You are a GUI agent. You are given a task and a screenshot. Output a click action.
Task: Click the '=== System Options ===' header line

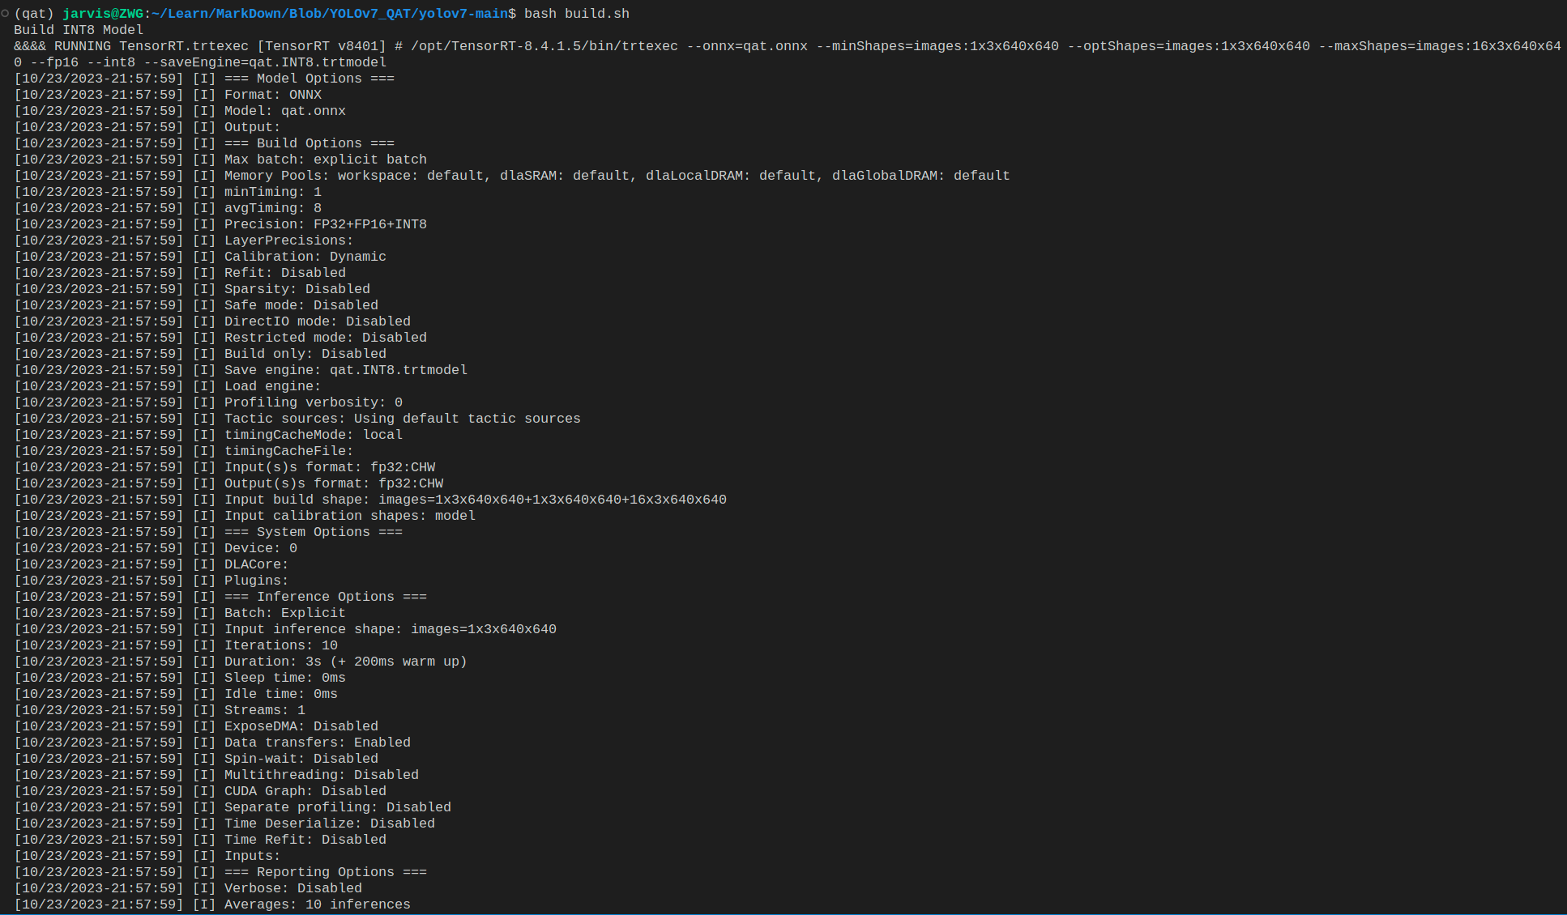point(313,532)
